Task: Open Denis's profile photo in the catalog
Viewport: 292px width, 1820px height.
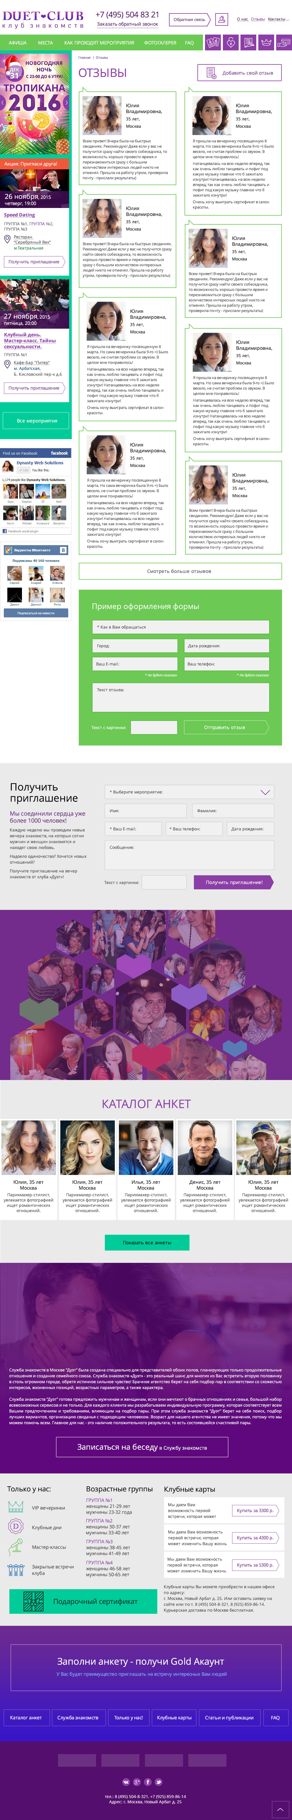Action: [204, 1147]
